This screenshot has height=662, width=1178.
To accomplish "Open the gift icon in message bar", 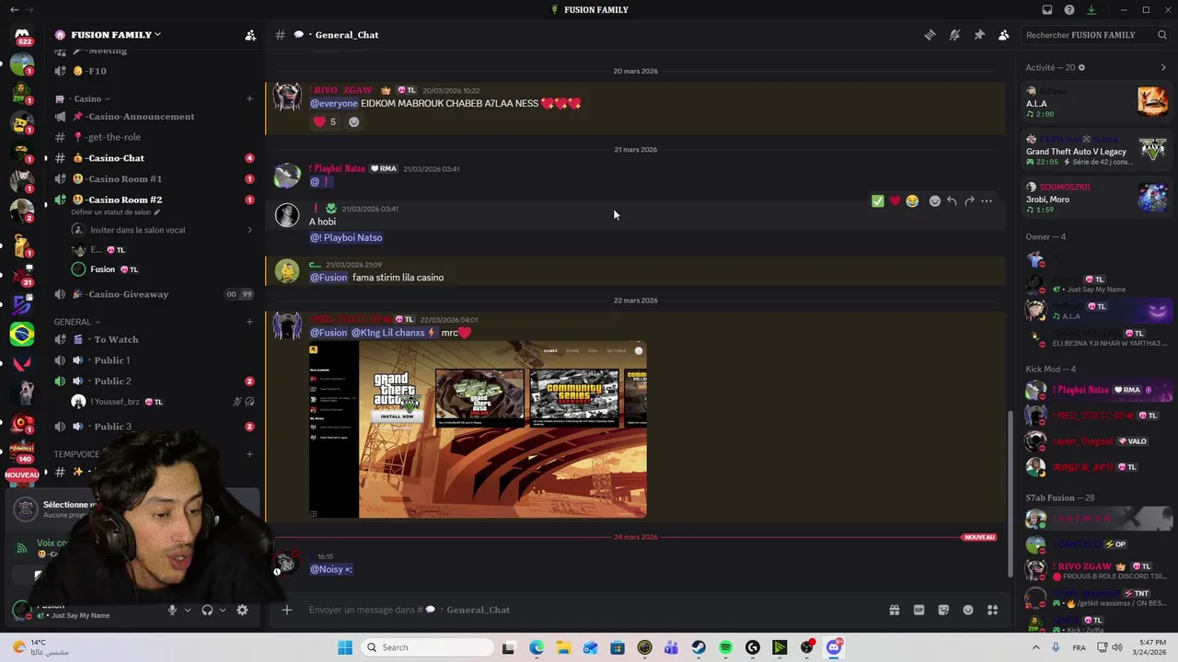I will pyautogui.click(x=894, y=610).
